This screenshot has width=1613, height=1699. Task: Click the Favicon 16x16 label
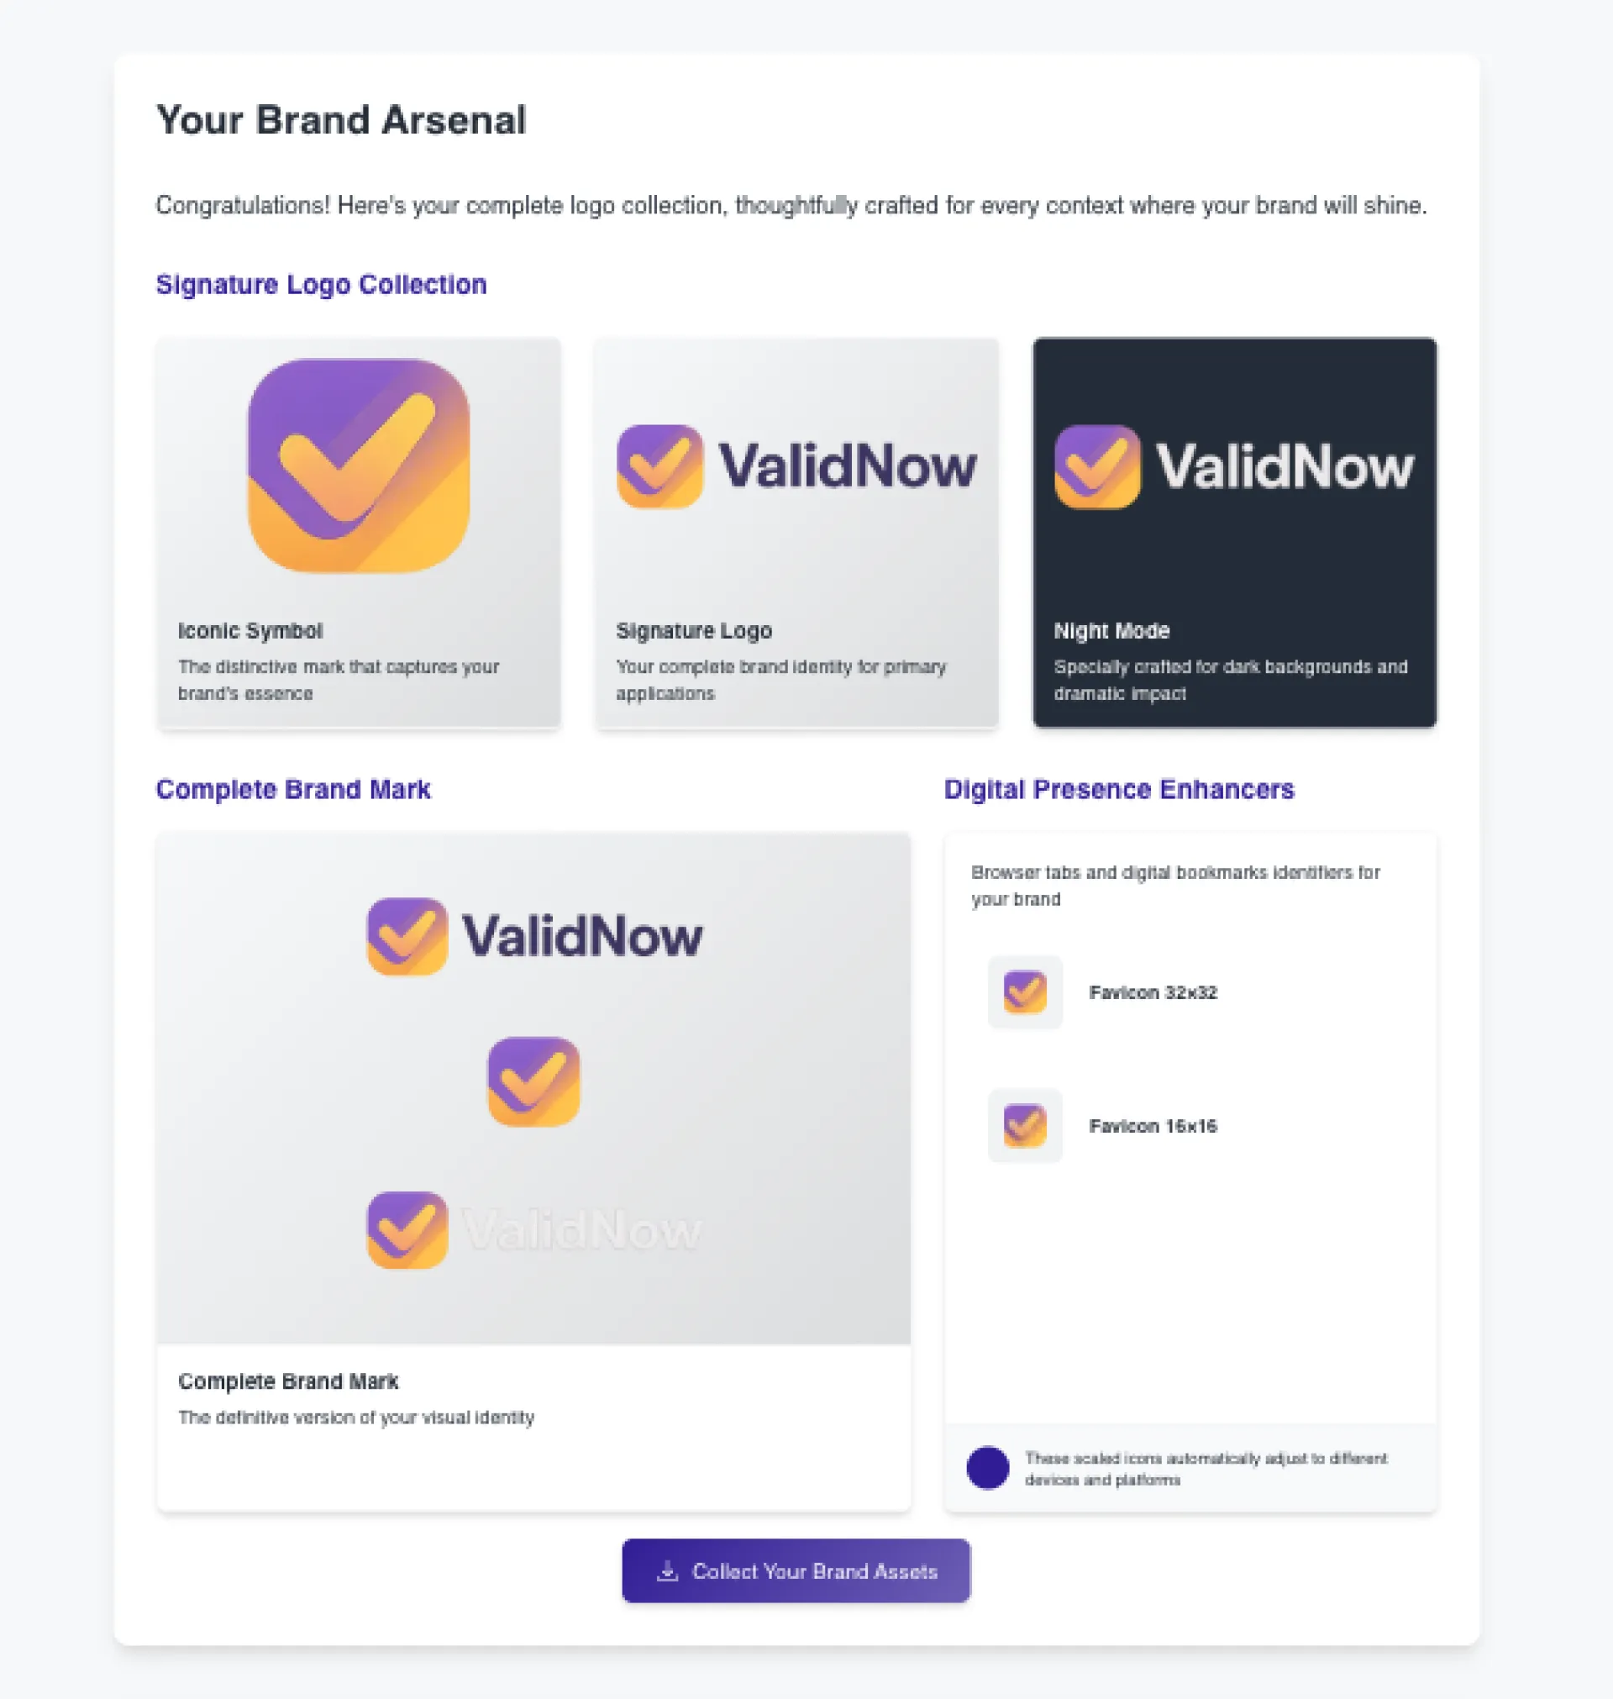[x=1153, y=1125]
